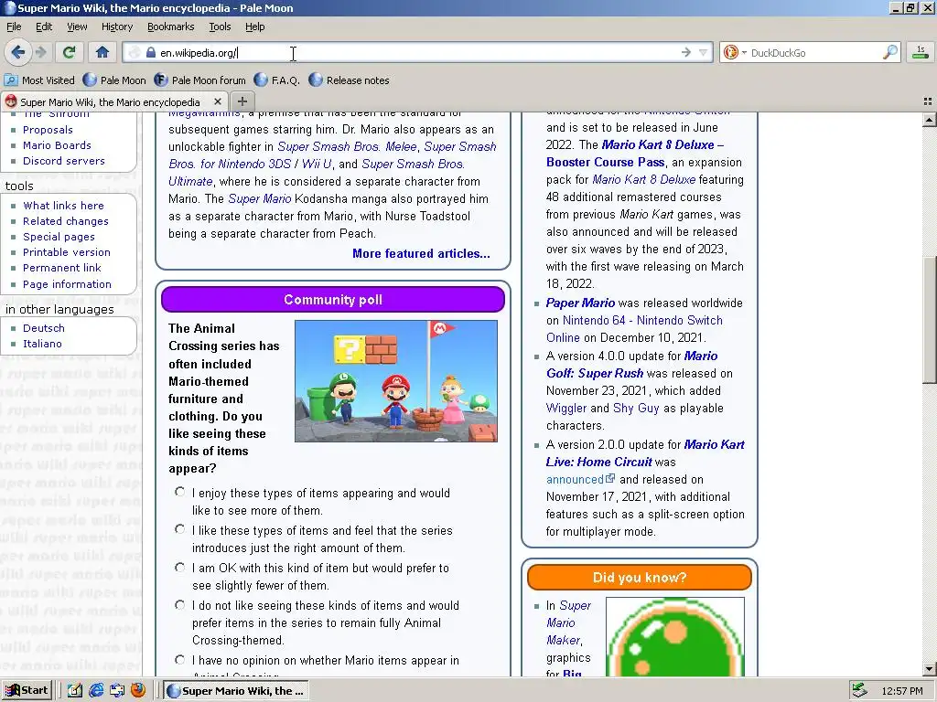This screenshot has width=937, height=702.
Task: Click the Super Mario Wiki taskbar button
Action: coord(236,691)
